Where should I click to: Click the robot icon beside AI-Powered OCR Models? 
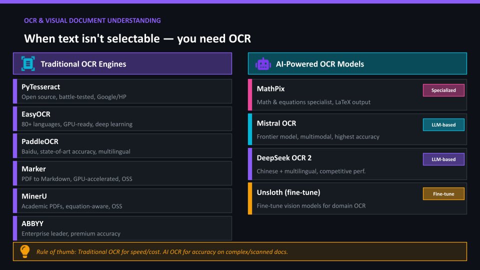pos(263,64)
